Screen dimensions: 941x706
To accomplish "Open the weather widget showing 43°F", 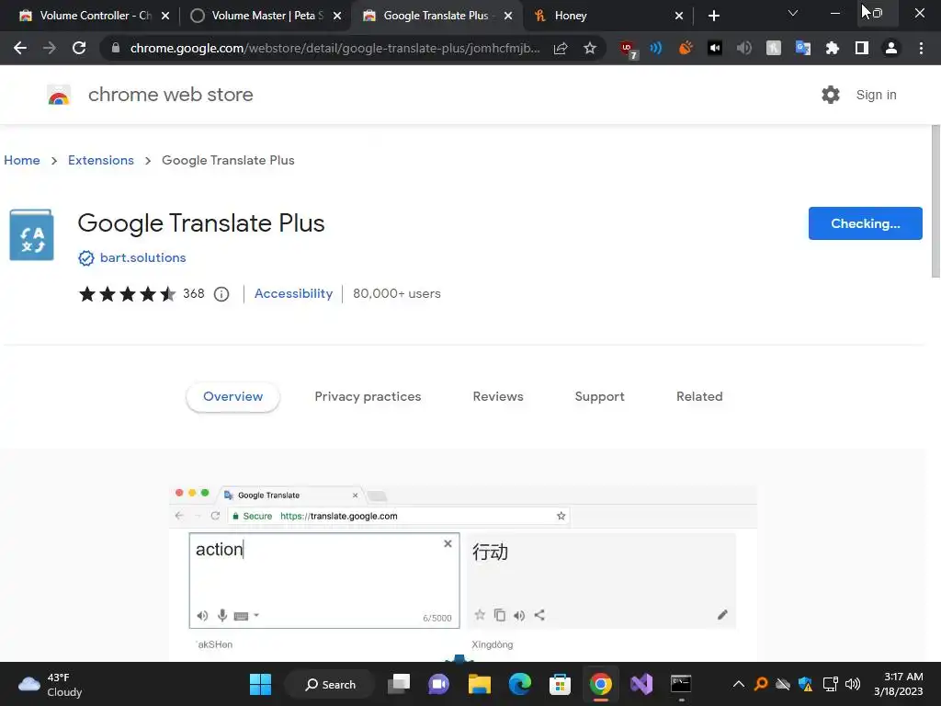I will tap(51, 684).
